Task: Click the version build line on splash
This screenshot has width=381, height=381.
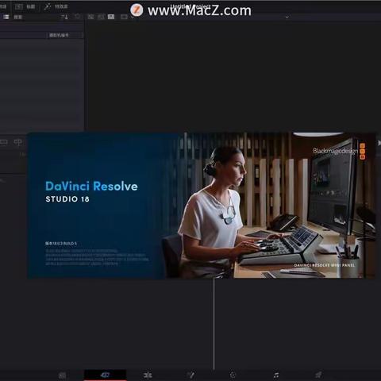Action: [x=61, y=244]
